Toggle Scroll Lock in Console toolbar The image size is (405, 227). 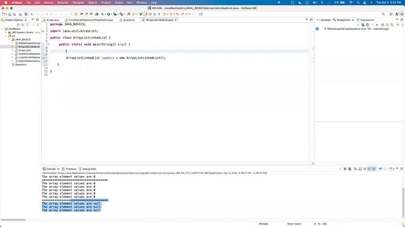pos(360,169)
